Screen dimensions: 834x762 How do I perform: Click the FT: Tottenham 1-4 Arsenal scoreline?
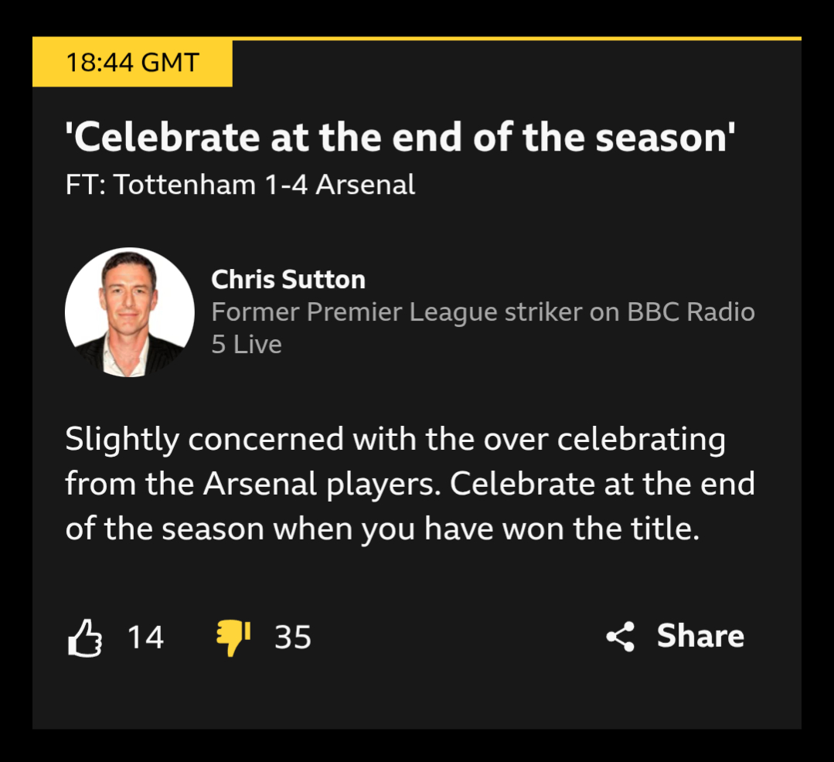click(240, 185)
